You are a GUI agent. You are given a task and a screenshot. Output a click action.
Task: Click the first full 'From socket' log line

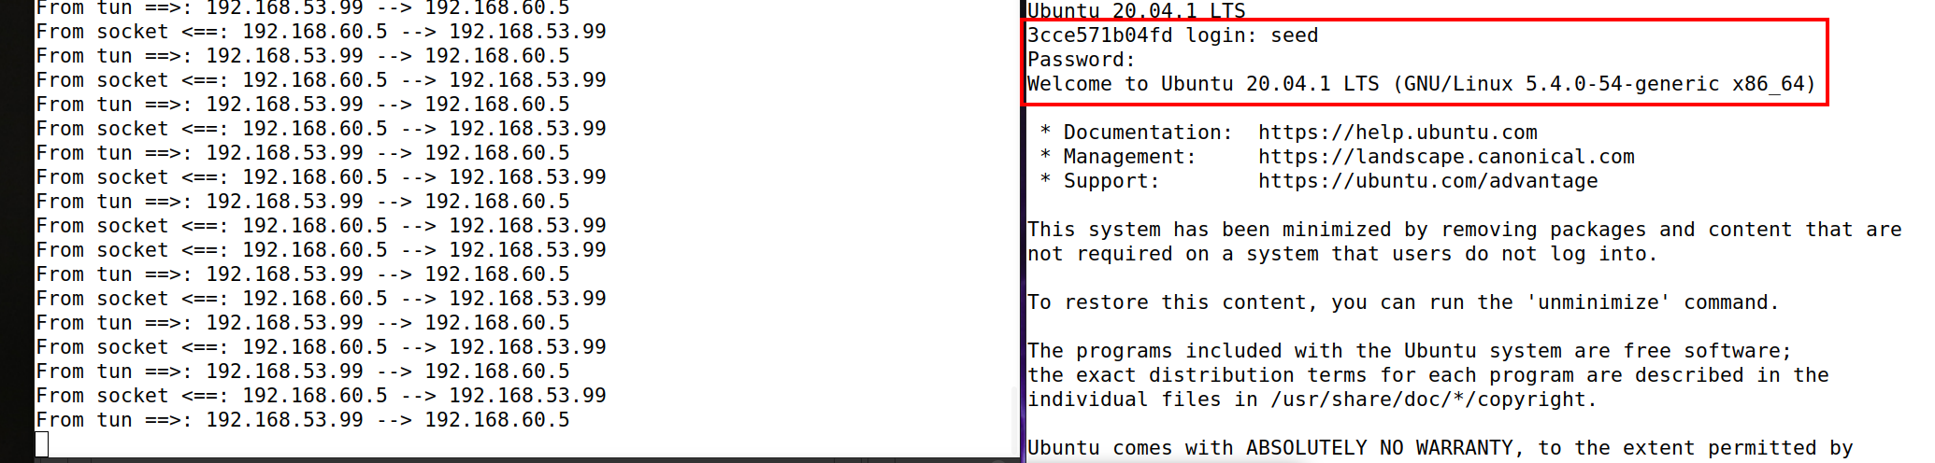click(x=321, y=32)
